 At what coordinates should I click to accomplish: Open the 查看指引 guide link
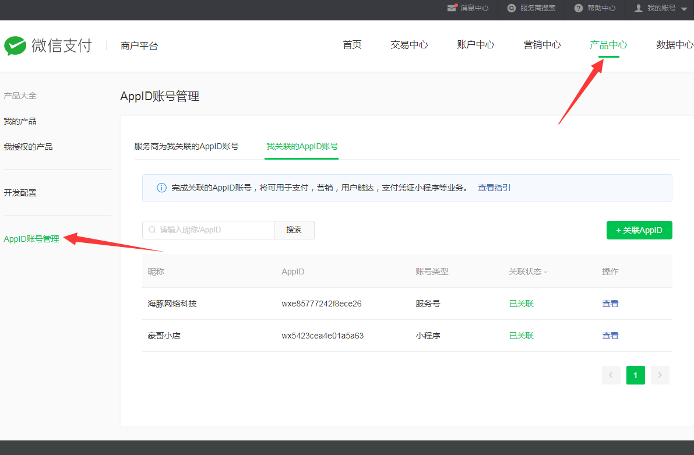point(494,188)
